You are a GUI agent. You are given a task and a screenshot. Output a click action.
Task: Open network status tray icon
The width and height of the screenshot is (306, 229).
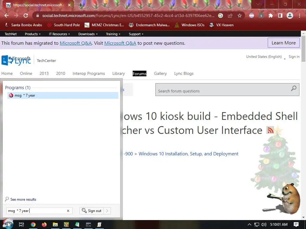[x=257, y=225]
